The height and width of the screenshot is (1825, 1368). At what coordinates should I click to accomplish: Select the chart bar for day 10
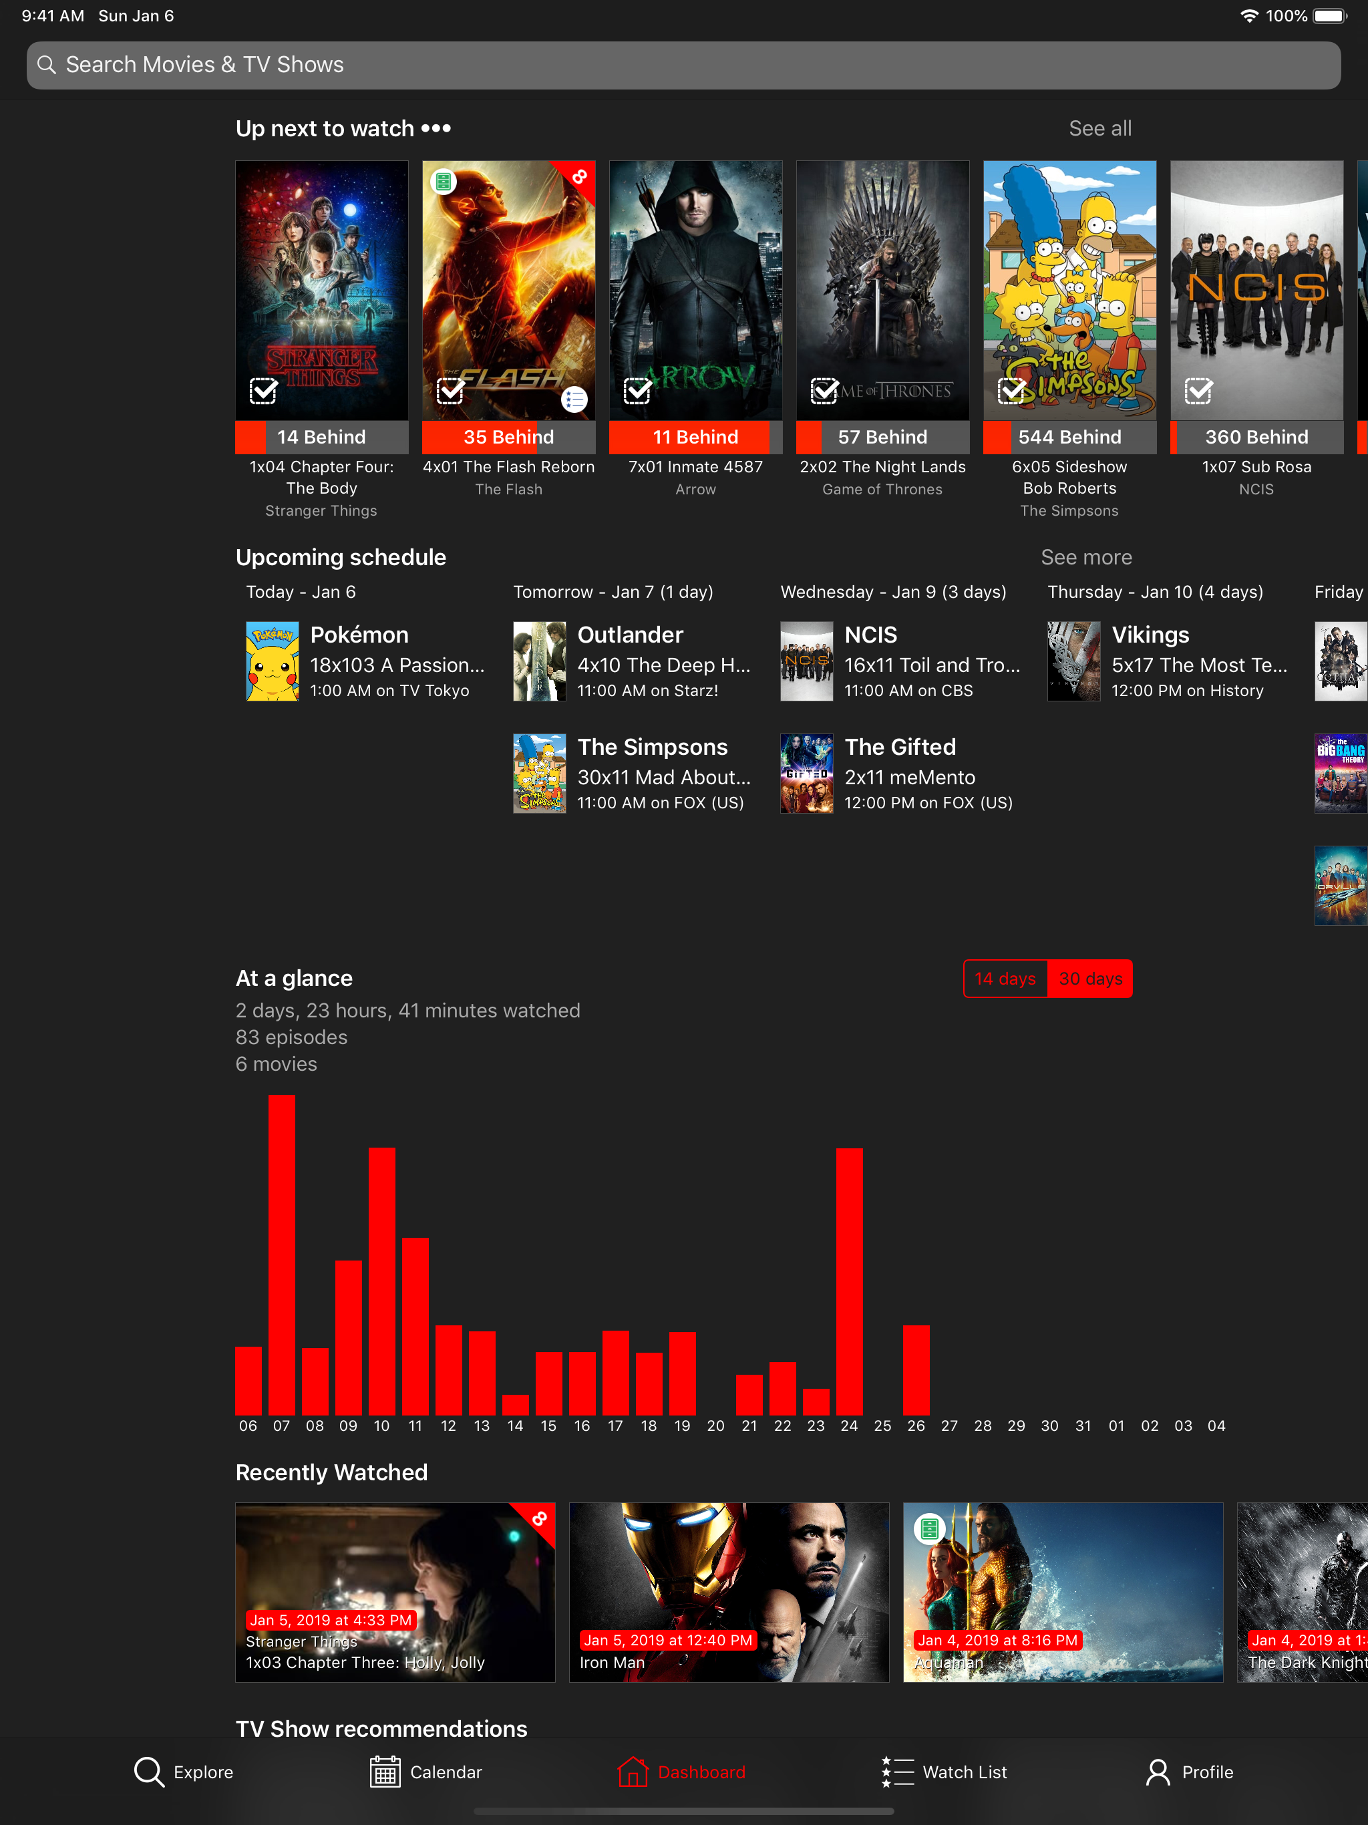coord(381,1281)
